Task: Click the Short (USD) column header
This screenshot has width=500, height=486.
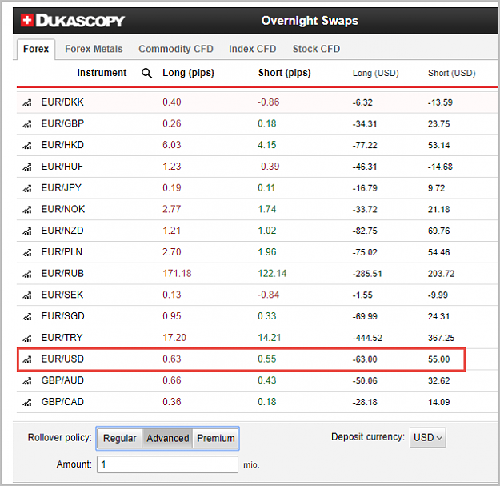Action: coord(451,73)
